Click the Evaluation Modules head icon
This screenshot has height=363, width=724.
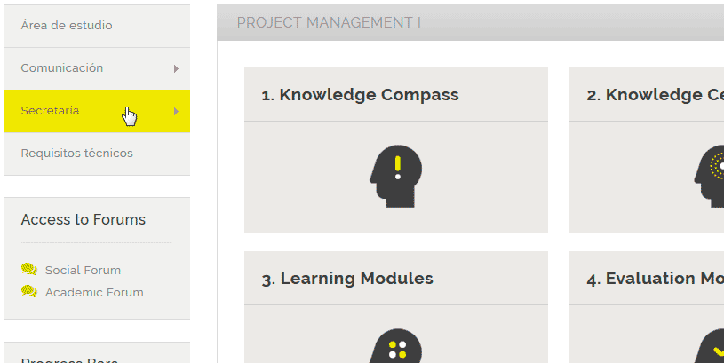tap(711, 348)
